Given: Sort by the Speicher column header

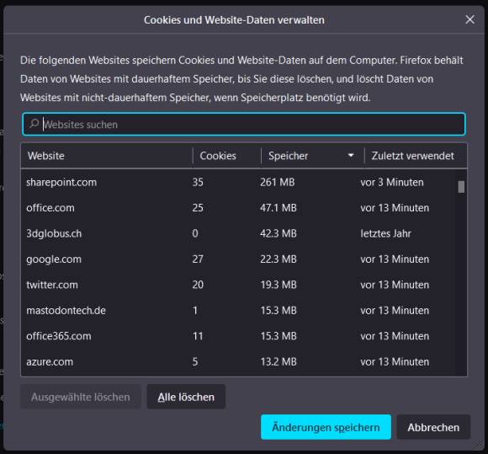Looking at the screenshot, I should tap(312, 156).
